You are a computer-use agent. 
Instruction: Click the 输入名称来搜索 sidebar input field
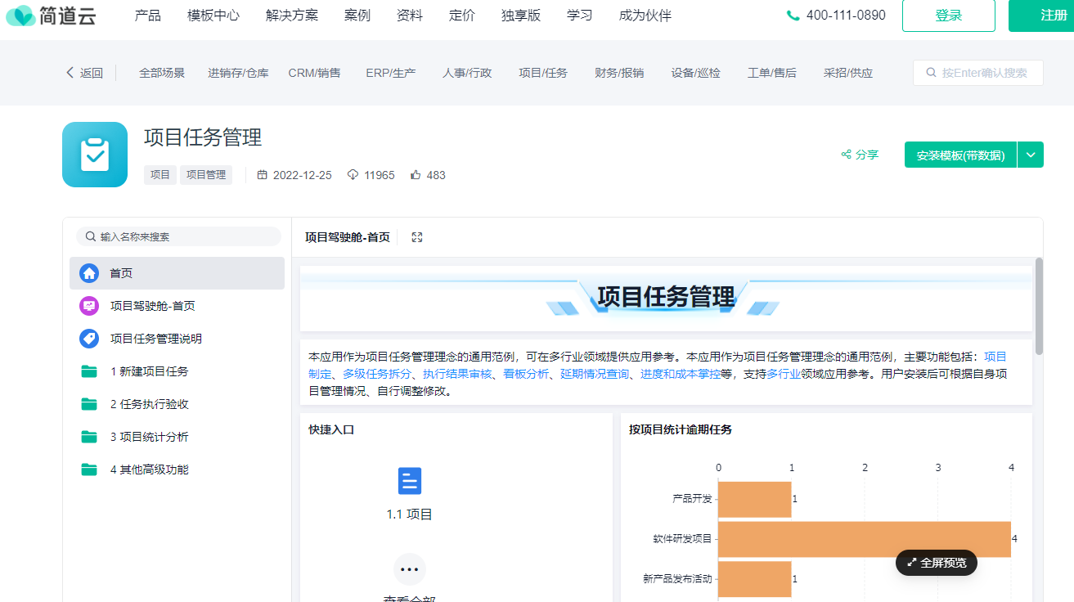point(178,236)
